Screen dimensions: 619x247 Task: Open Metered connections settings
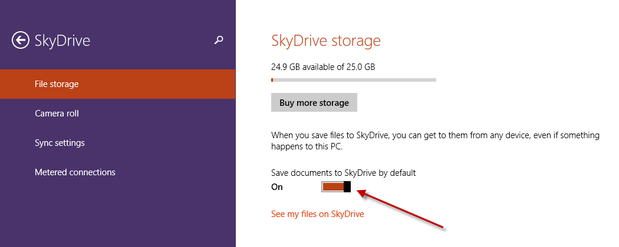tap(118, 172)
